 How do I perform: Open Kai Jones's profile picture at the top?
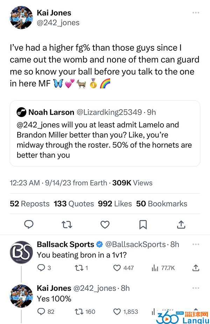21,17
